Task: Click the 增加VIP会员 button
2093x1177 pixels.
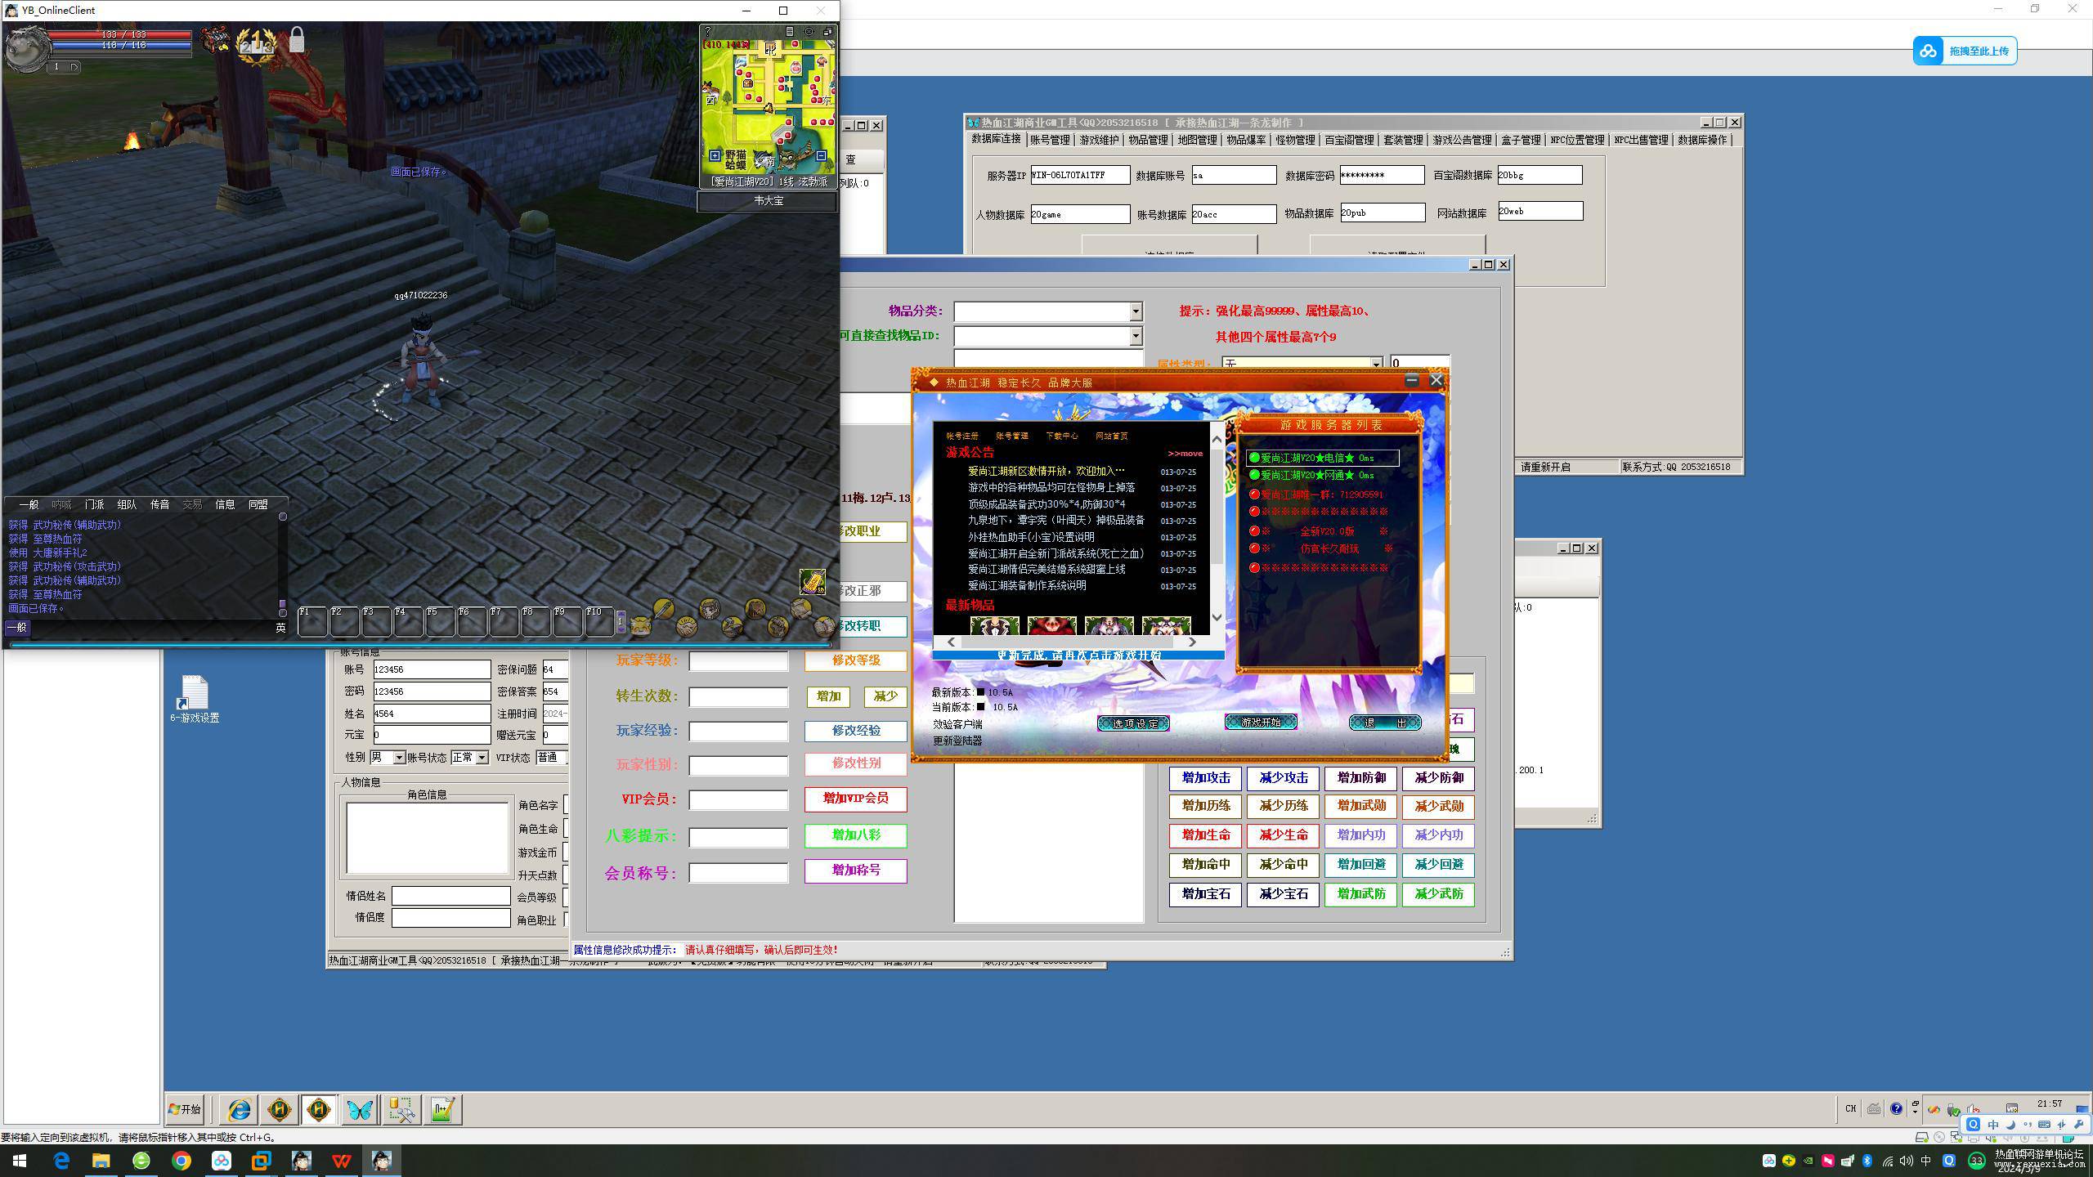Action: coord(856,799)
